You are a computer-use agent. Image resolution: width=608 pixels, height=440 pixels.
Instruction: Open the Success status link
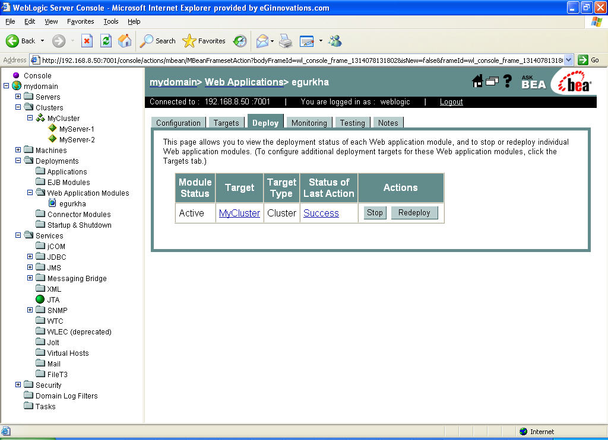coord(321,213)
